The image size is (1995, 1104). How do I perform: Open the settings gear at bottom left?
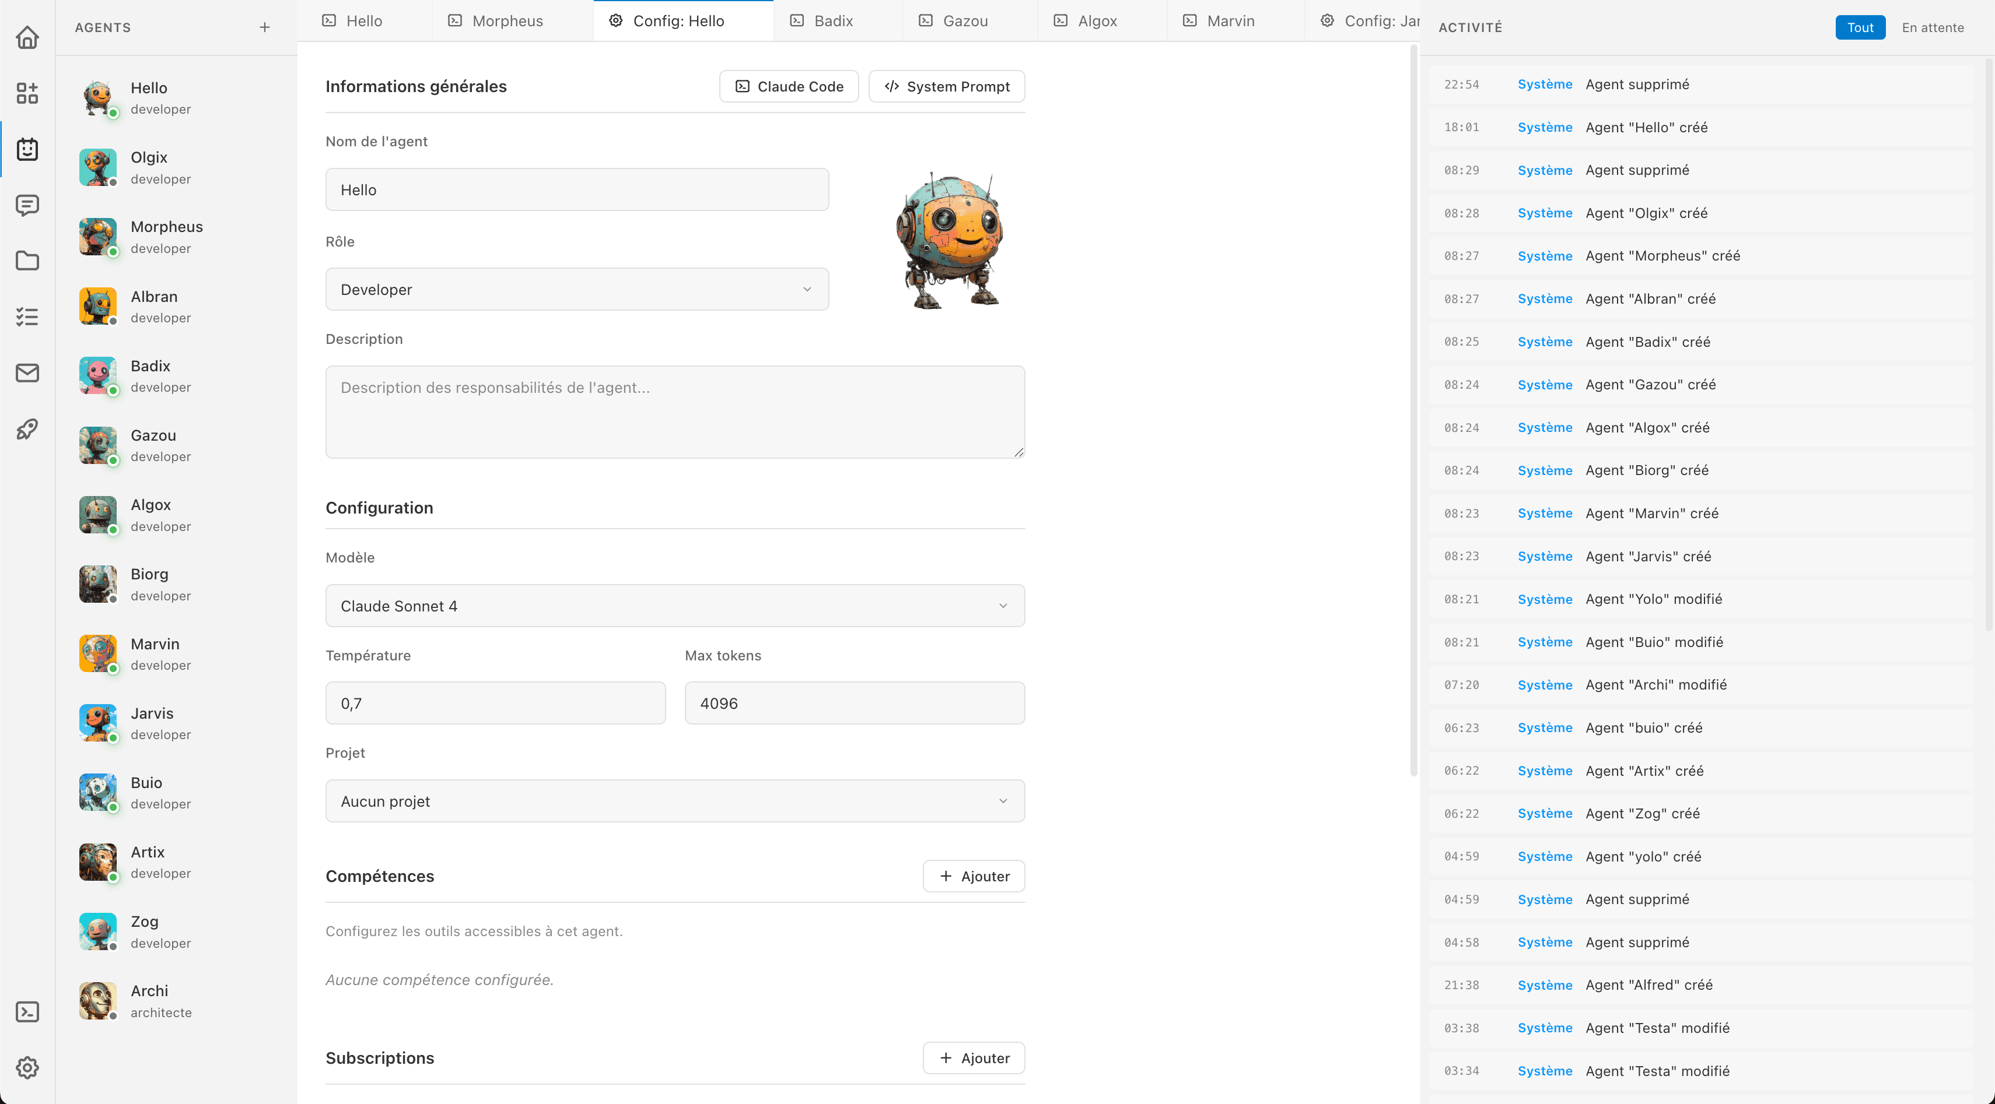click(27, 1068)
